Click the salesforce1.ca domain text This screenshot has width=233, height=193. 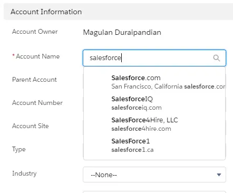pos(132,150)
